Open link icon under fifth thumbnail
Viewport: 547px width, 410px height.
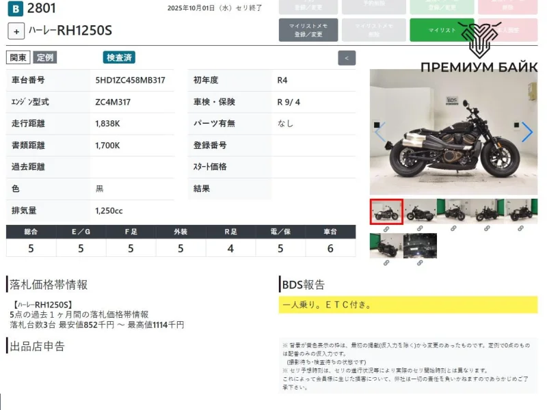(521, 229)
